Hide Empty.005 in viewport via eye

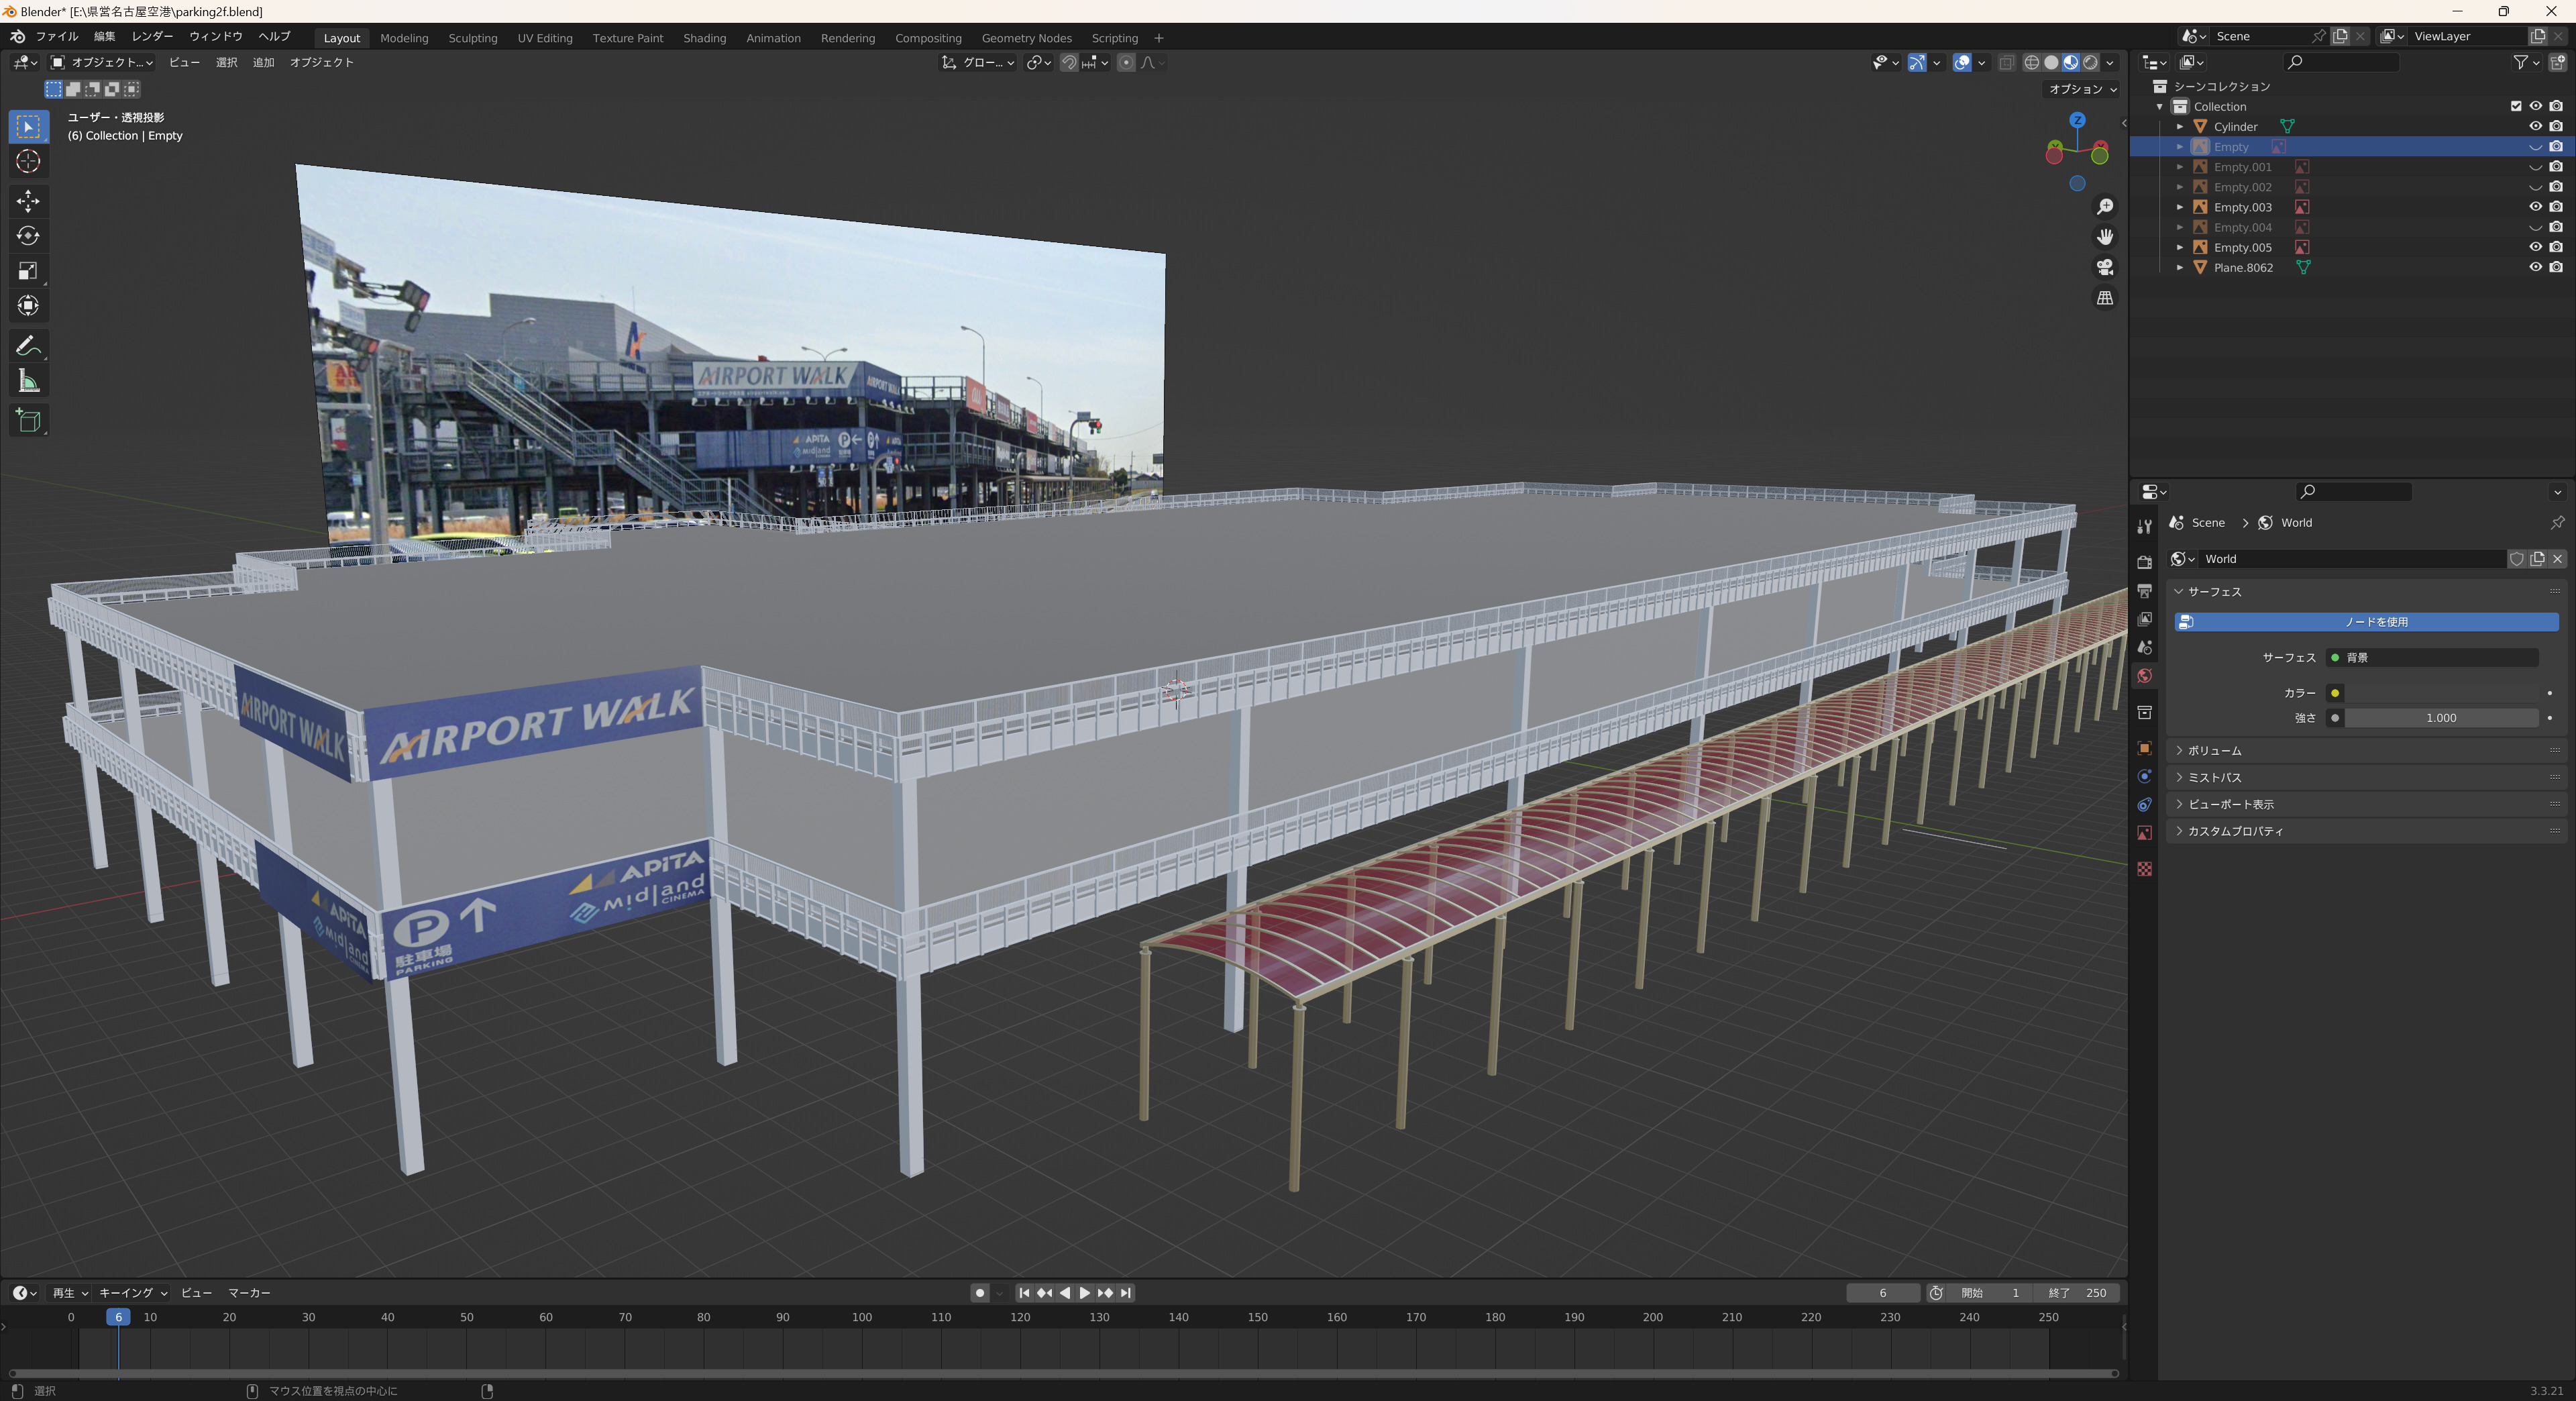2535,247
